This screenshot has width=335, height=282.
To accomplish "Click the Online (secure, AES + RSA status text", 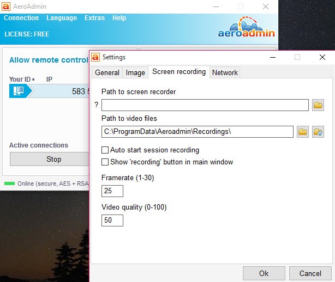I will (53, 183).
